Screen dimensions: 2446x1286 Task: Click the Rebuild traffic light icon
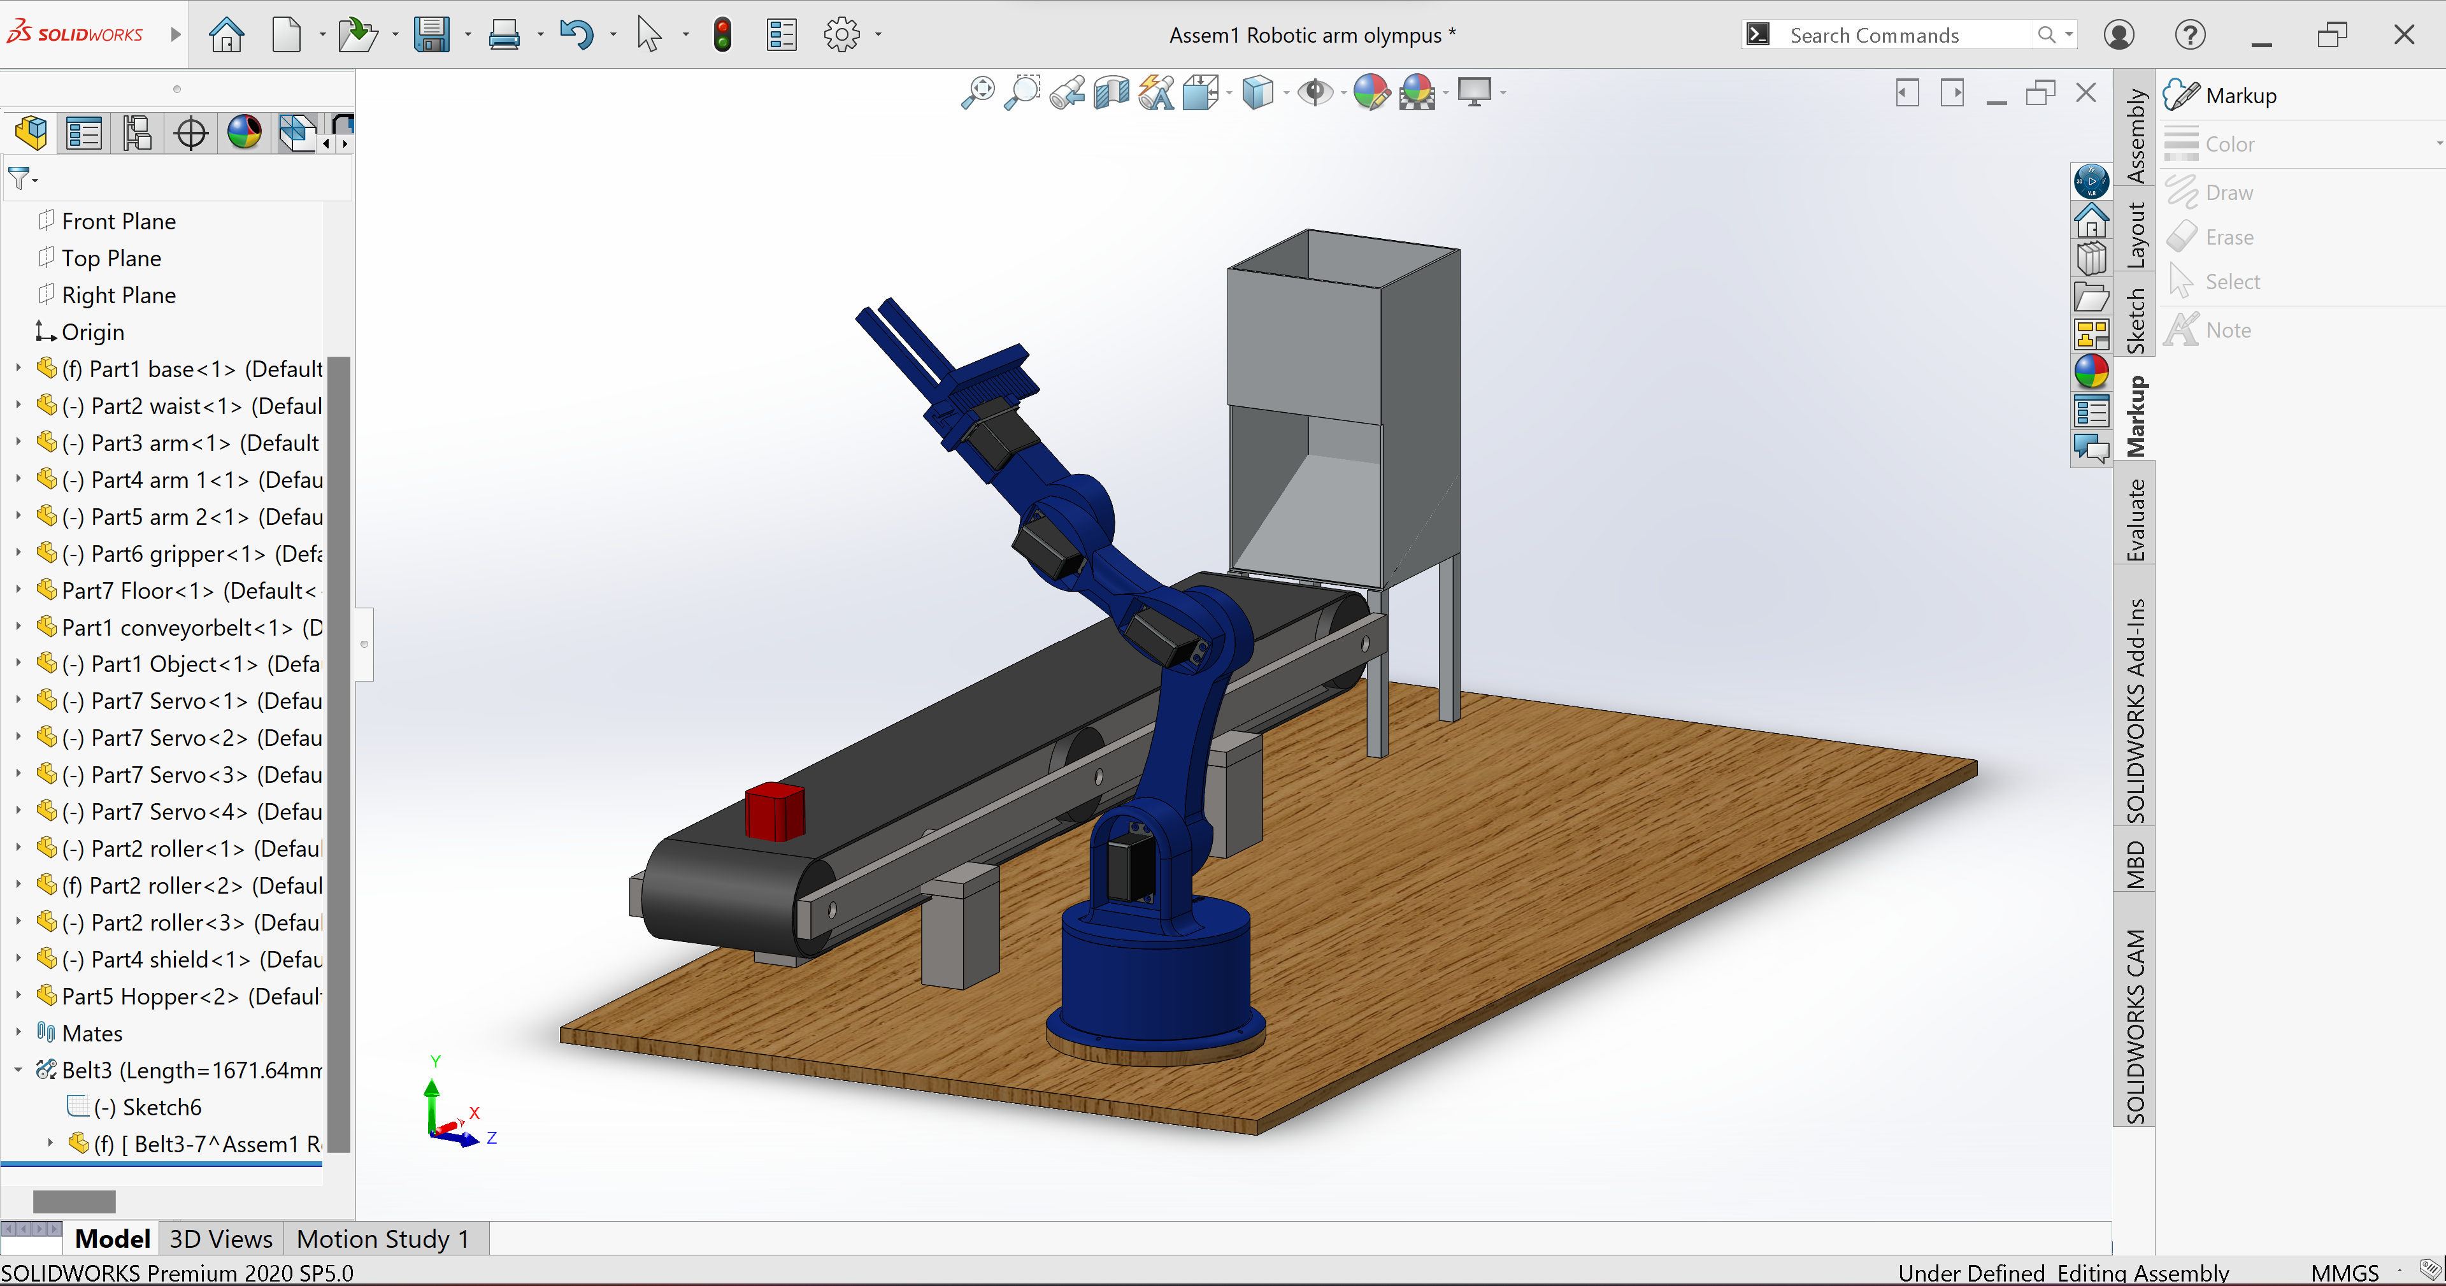point(722,35)
